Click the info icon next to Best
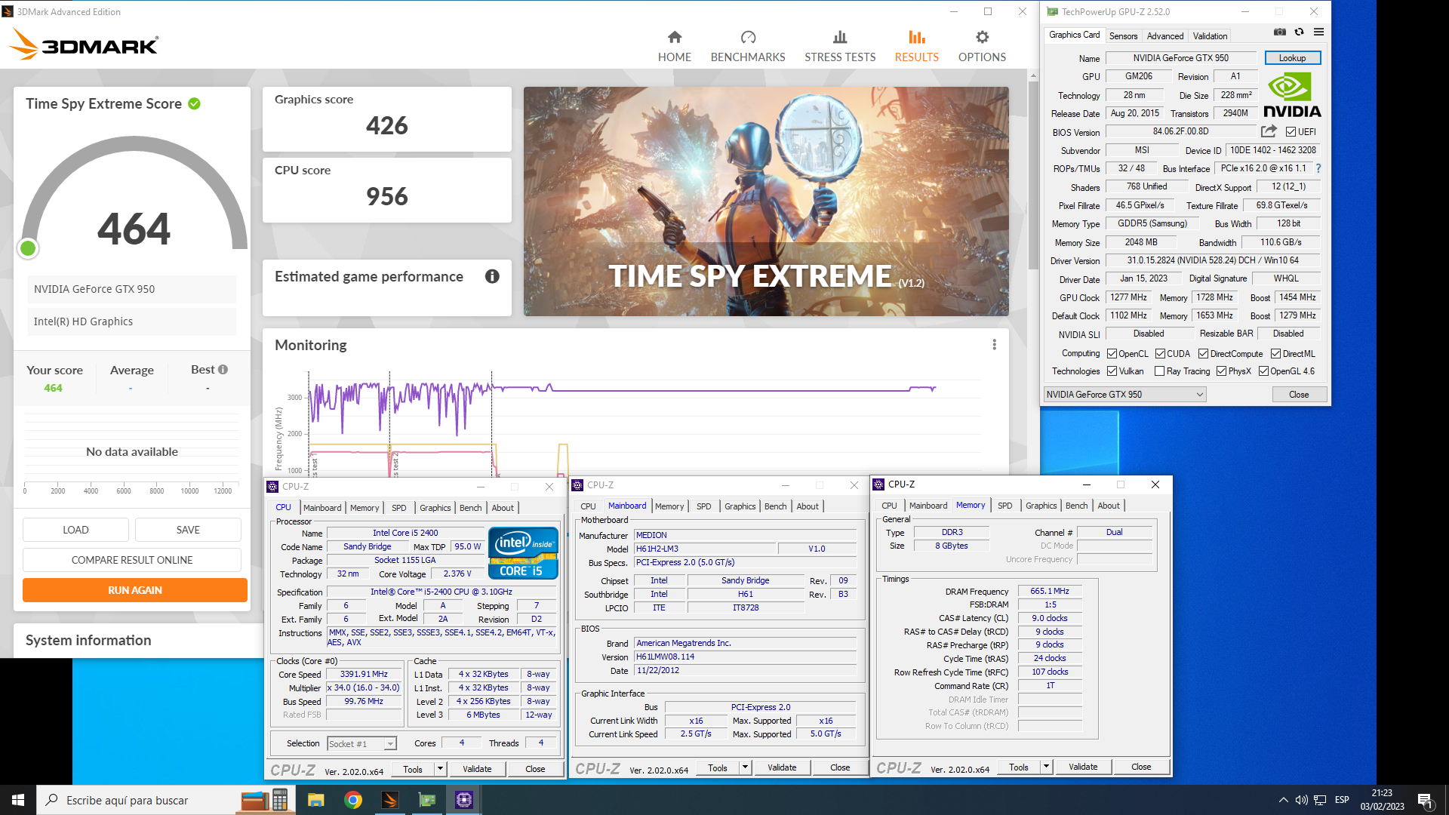Viewport: 1449px width, 815px height. coord(223,370)
